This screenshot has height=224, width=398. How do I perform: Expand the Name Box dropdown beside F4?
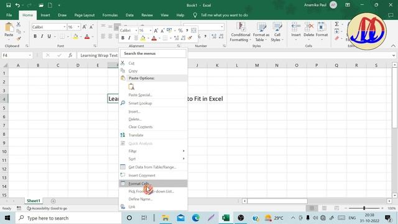point(30,55)
